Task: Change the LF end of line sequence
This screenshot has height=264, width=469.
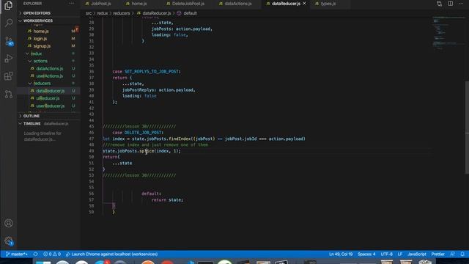Action: pos(400,254)
